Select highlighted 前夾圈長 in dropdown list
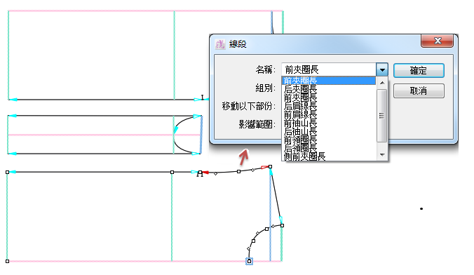This screenshot has width=474, height=275. [x=329, y=81]
